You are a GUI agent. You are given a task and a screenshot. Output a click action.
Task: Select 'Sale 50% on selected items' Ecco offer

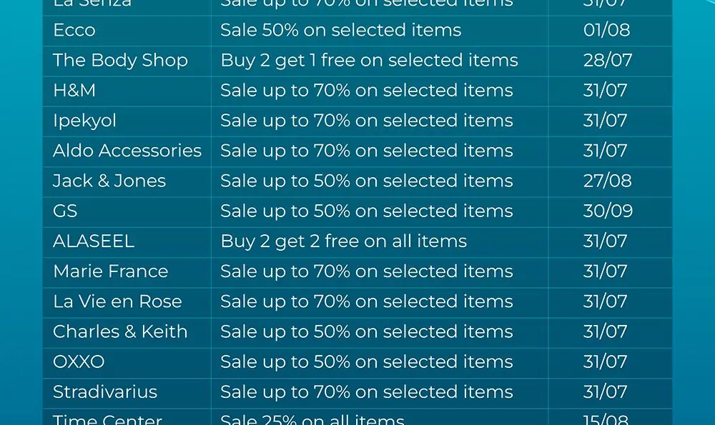341,30
